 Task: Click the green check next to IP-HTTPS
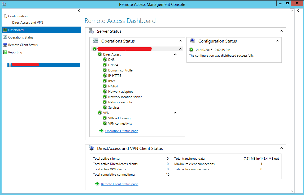pos(105,75)
